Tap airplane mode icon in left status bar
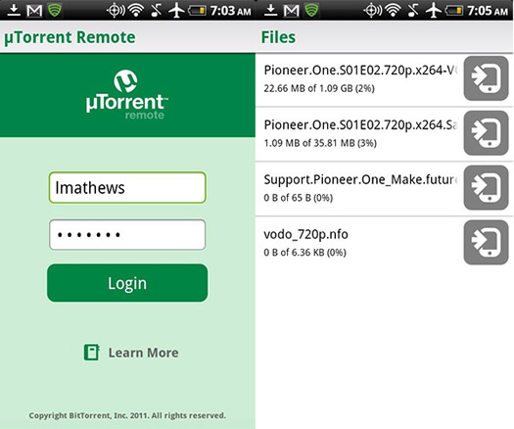 tap(176, 10)
